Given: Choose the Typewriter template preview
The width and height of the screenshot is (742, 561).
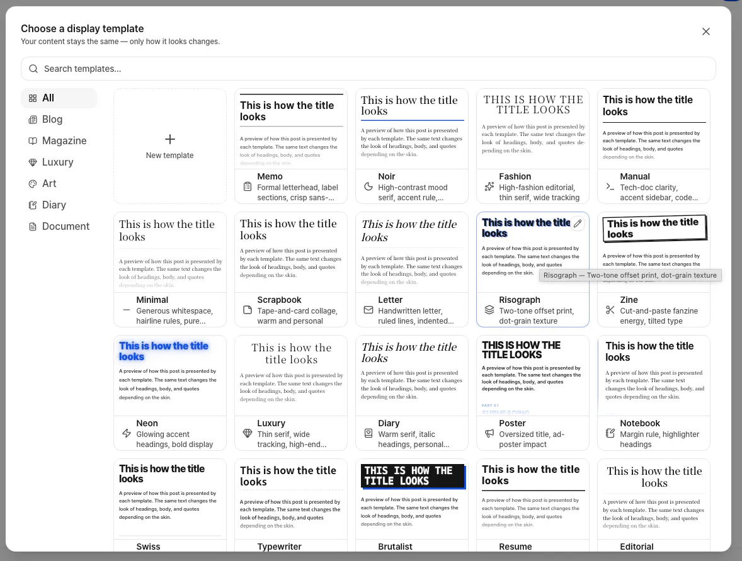Looking at the screenshot, I should pyautogui.click(x=291, y=499).
